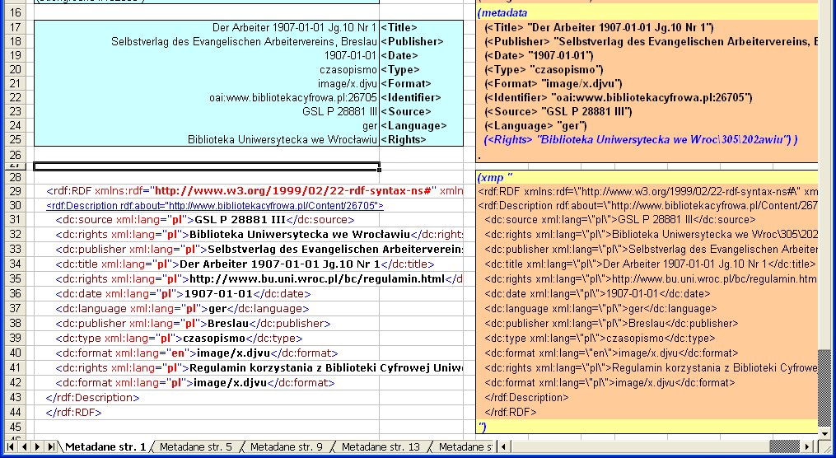
Task: Select the <Type> label cell
Action: pos(421,69)
